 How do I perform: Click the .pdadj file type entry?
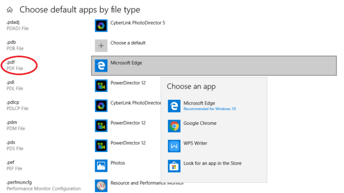18,25
